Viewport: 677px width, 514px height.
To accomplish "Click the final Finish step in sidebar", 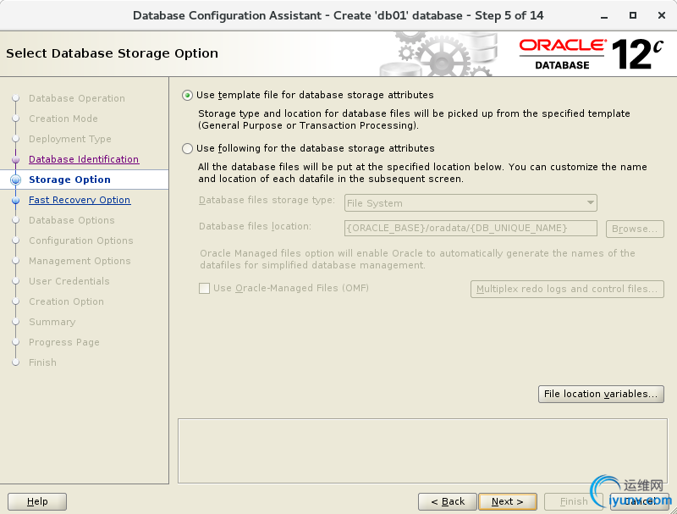I will pos(42,362).
